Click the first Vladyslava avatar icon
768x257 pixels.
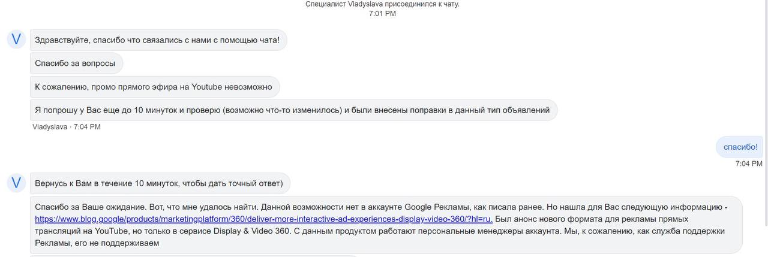(16, 40)
